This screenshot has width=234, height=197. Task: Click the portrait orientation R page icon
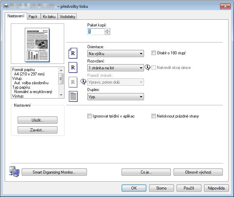pos(73,53)
